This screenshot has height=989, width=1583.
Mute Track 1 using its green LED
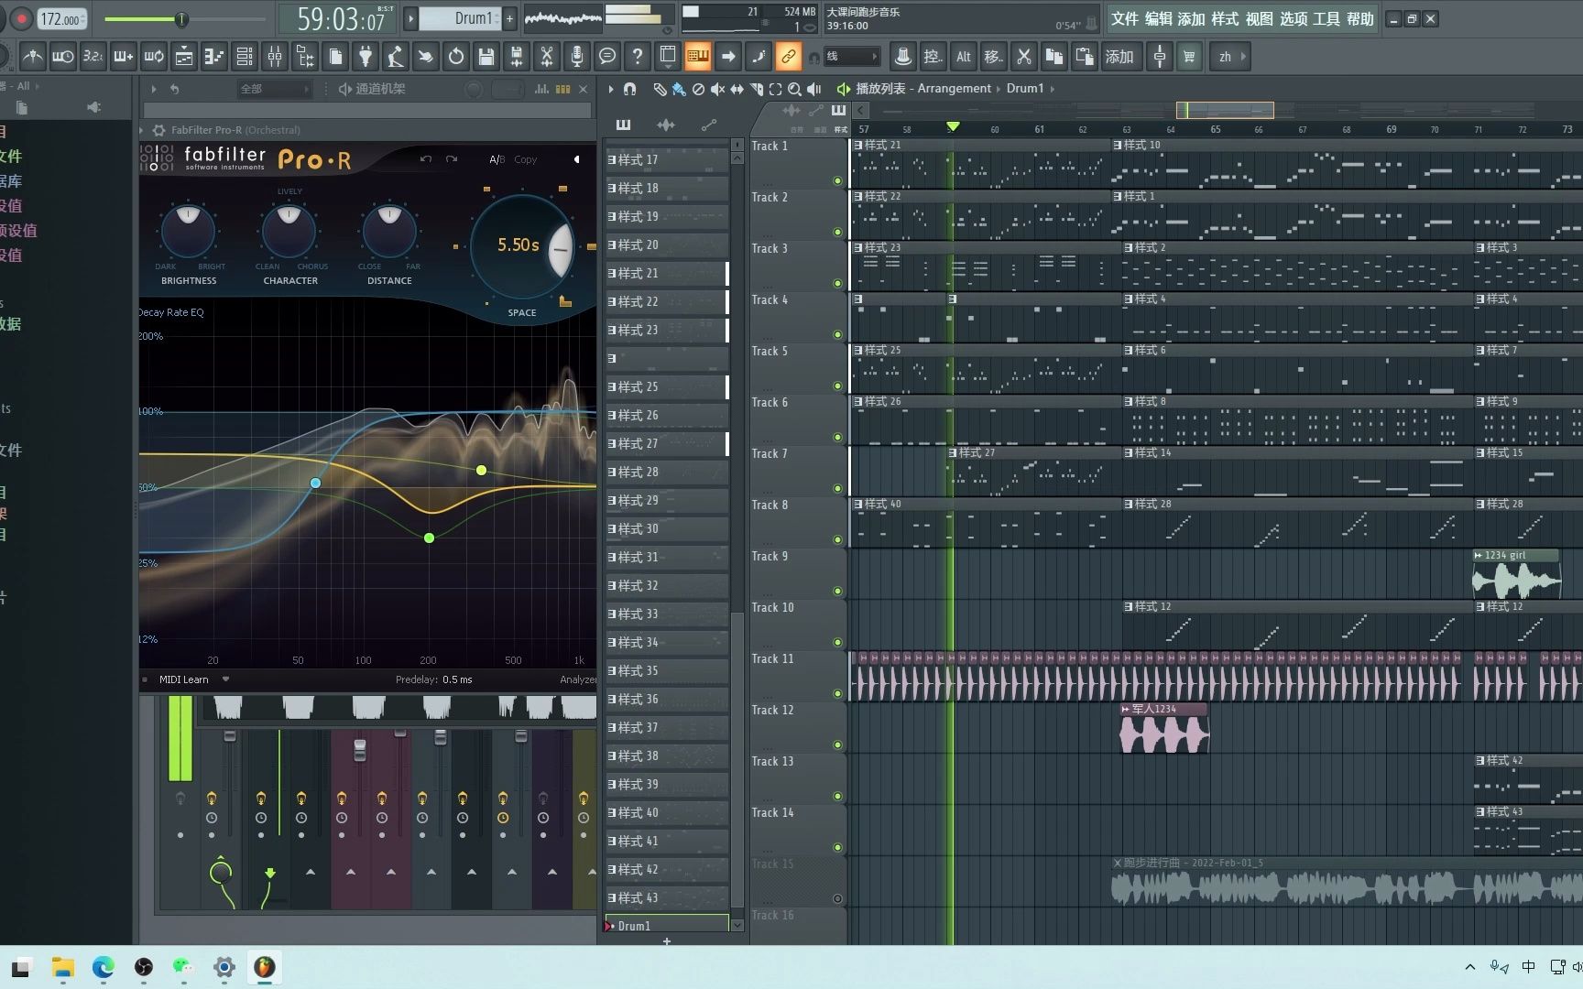pyautogui.click(x=837, y=180)
